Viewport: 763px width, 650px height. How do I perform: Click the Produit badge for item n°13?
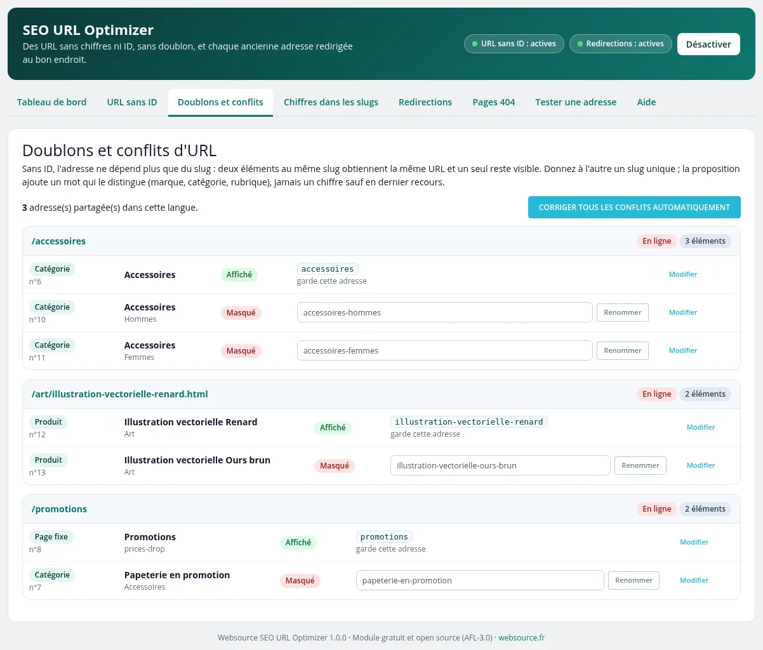48,460
